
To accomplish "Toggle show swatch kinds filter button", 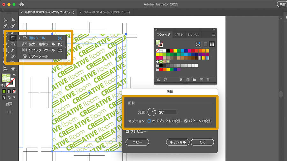I will point(198,44).
